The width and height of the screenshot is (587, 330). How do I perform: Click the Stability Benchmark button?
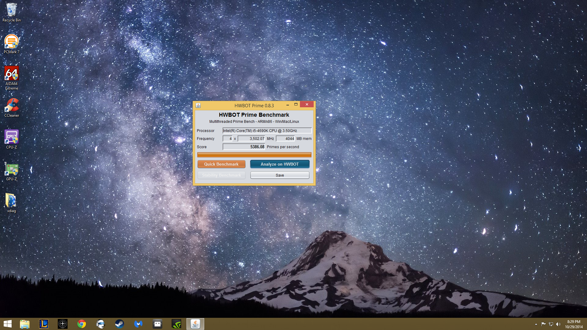[x=221, y=175]
